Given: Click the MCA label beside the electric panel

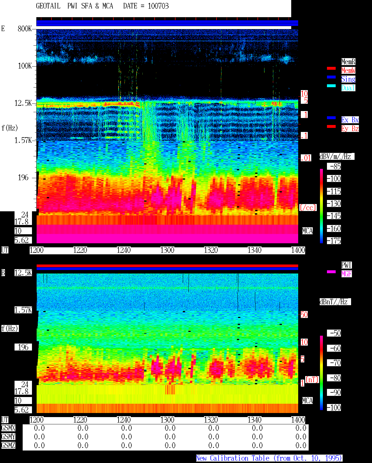Looking at the screenshot, I should tap(307, 231).
